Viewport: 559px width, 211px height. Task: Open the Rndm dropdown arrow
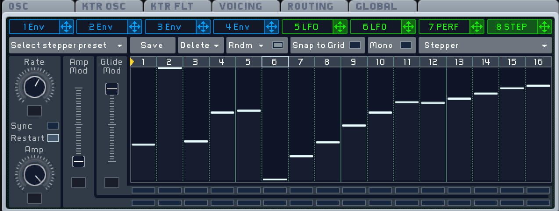click(x=261, y=46)
